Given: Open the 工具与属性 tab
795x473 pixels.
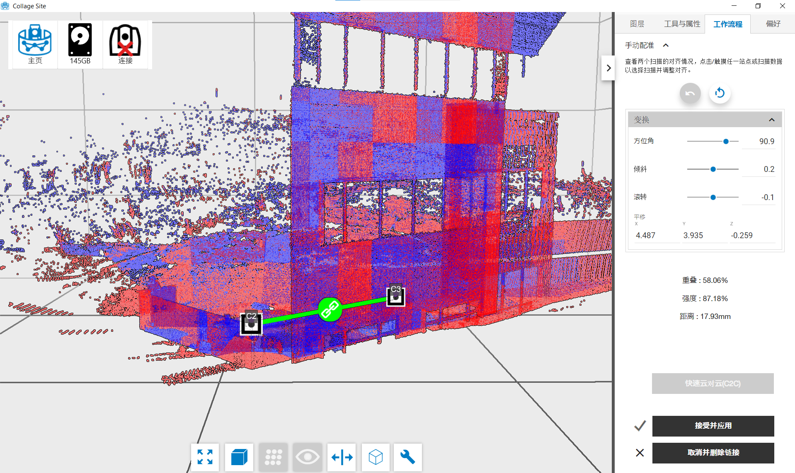Looking at the screenshot, I should click(682, 24).
